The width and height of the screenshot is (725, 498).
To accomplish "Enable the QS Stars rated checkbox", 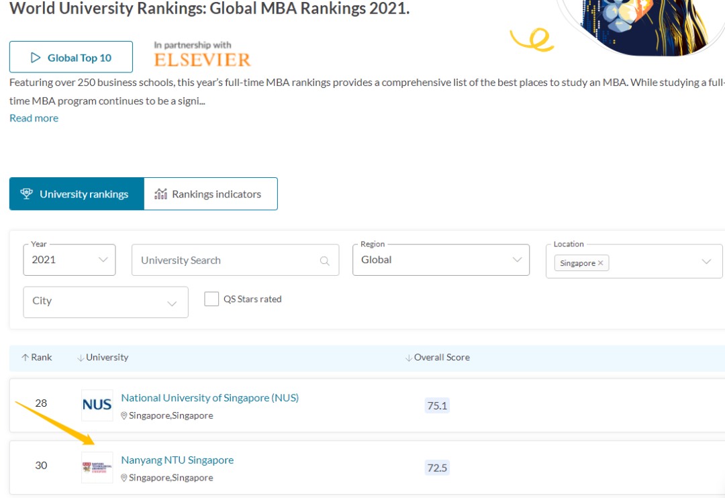I will coord(211,299).
